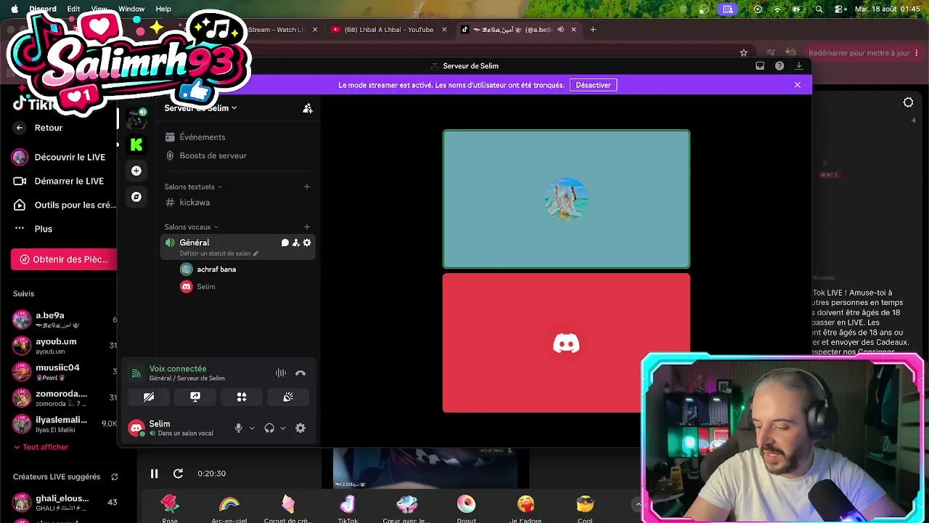The height and width of the screenshot is (523, 929).
Task: Open Chrome media control icon
Action: click(771, 53)
